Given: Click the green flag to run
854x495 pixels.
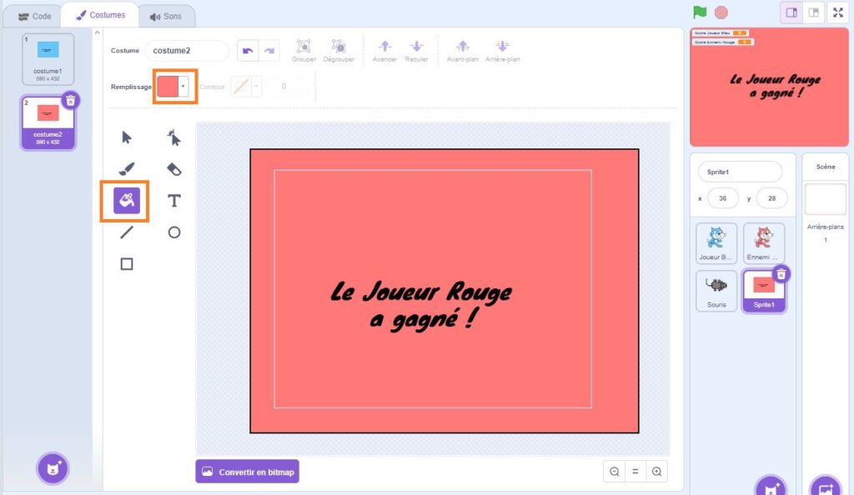Looking at the screenshot, I should (x=700, y=12).
